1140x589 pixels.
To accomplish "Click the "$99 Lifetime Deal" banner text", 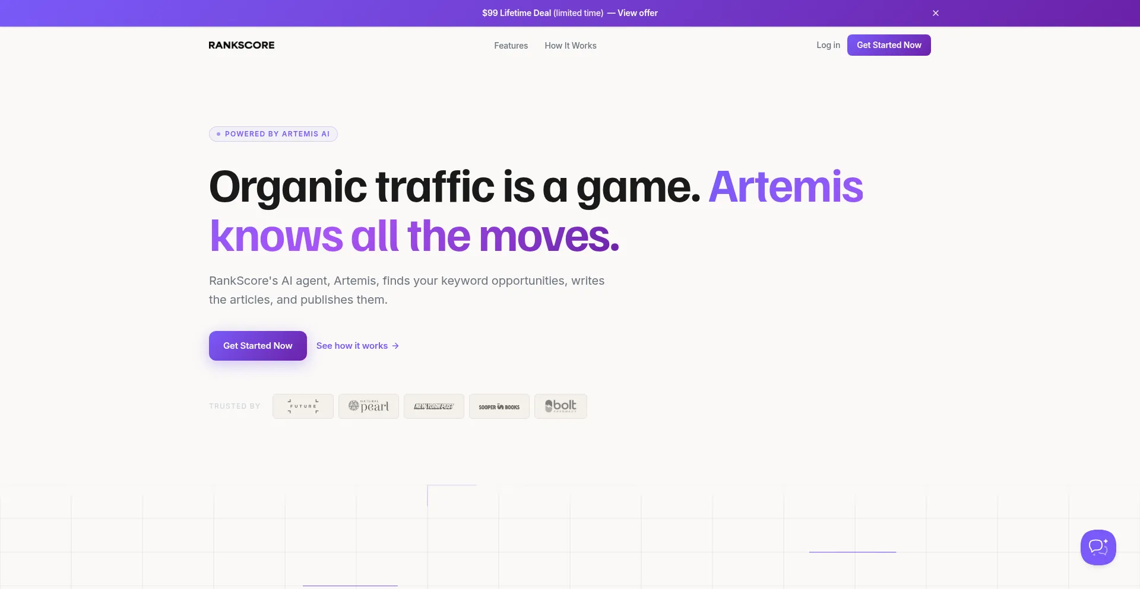I will [517, 13].
